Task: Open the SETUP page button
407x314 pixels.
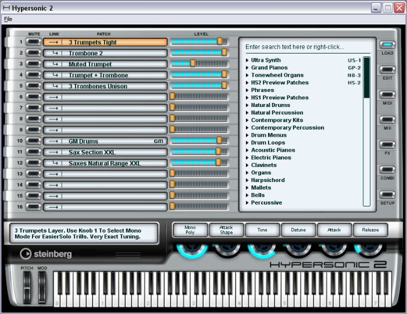Action: 387,195
